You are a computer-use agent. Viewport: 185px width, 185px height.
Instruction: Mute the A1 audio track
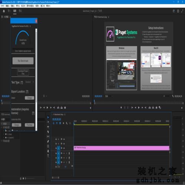[64, 153]
